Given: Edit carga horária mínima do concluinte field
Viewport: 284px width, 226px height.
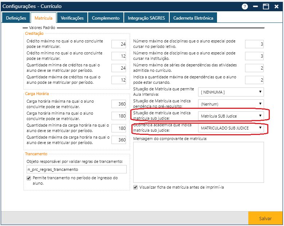Looking at the screenshot, I should [119, 116].
